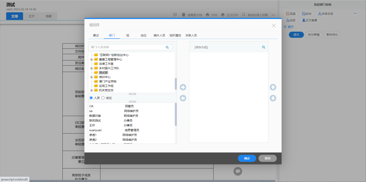Select the 岗位 radio button

[103, 98]
